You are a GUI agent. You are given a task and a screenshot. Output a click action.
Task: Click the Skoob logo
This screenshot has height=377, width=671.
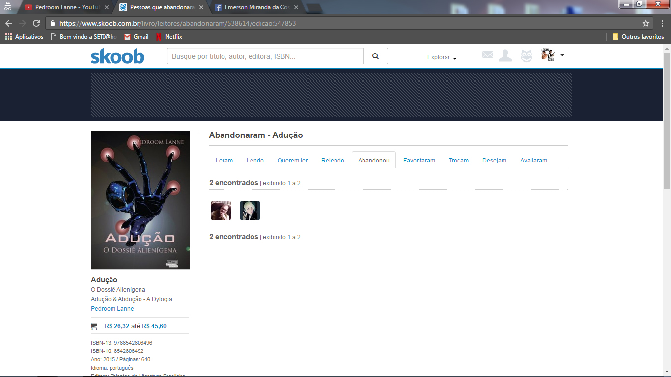coord(117,56)
